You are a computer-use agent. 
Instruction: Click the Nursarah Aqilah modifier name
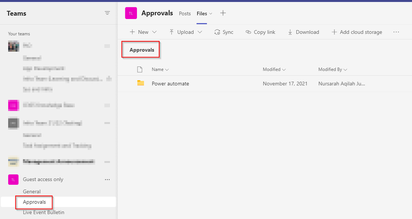(x=341, y=84)
